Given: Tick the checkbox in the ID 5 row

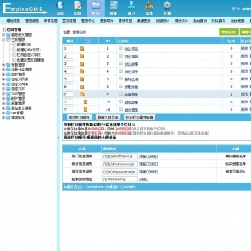Looking at the screenshot, I should pyautogui.click(x=121, y=79).
